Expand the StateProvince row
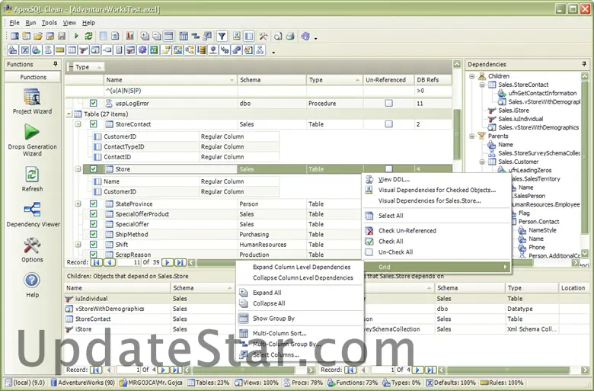This screenshot has height=391, width=594. 78,204
